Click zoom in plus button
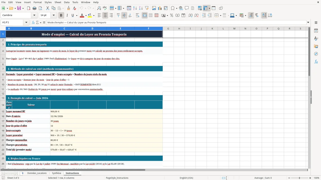 [x=310, y=178]
